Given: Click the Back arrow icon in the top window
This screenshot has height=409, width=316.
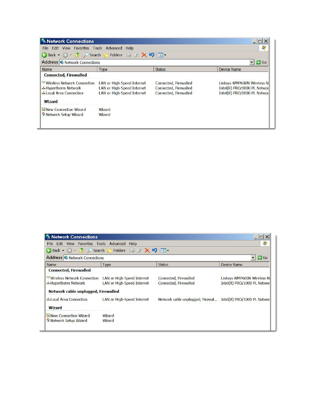Looking at the screenshot, I should [44, 55].
